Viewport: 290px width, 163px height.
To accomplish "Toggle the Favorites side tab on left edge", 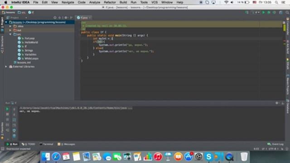I will coord(2,130).
